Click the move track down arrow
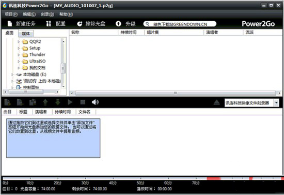 coord(58,102)
